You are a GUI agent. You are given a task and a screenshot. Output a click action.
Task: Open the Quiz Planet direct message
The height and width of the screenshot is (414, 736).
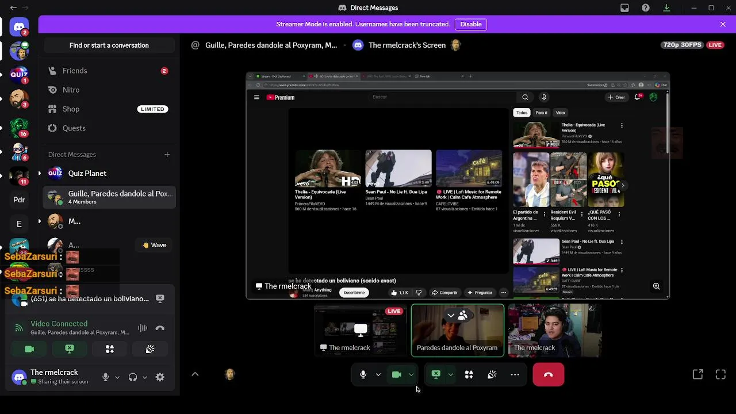click(109, 173)
